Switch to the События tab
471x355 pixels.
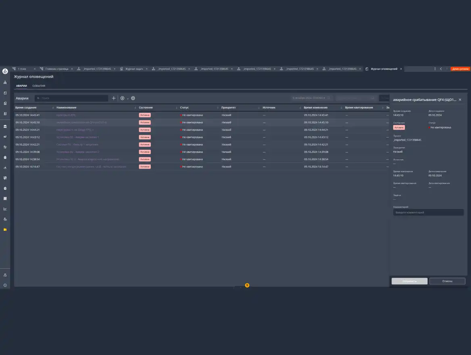(39, 86)
